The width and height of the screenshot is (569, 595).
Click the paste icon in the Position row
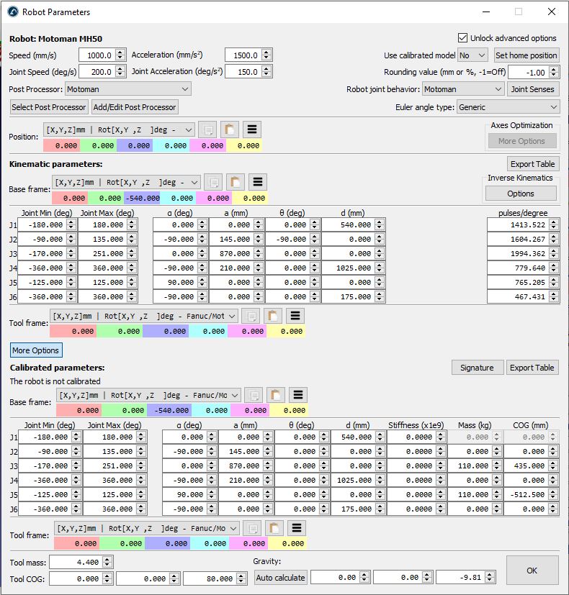coord(230,130)
